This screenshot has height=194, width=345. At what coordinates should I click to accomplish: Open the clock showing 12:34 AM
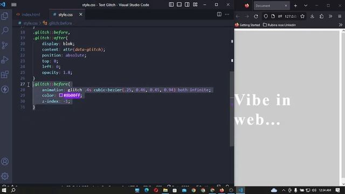[325, 190]
